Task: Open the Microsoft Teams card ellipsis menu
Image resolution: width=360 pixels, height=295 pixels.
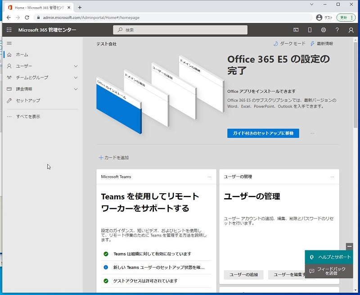Action: [209, 177]
